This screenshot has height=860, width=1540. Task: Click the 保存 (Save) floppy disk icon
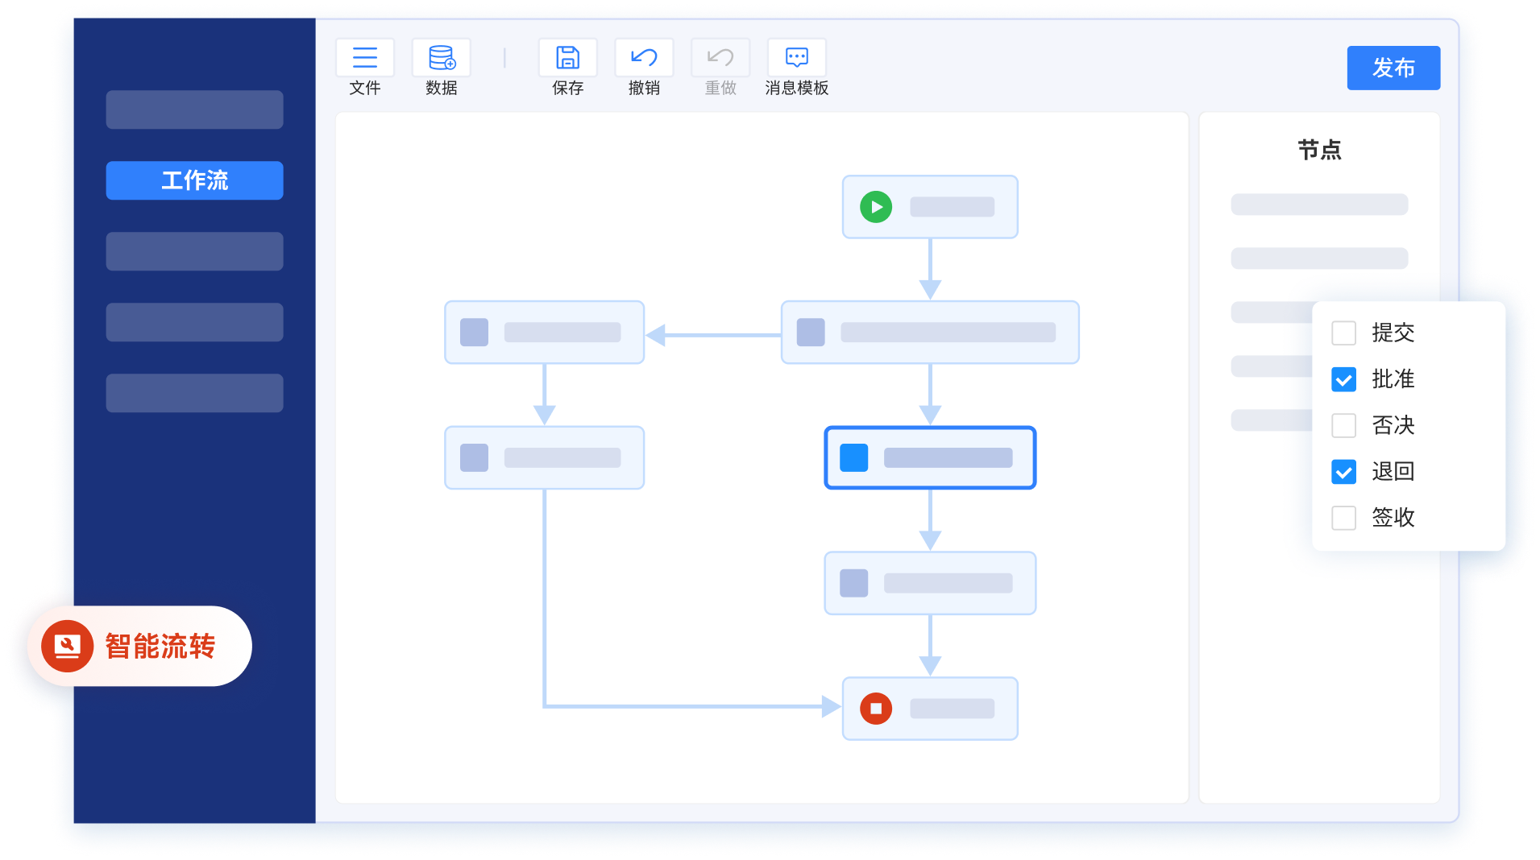tap(567, 58)
